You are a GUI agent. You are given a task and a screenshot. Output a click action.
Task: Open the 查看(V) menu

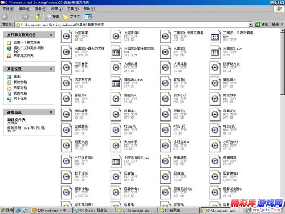coord(40,9)
